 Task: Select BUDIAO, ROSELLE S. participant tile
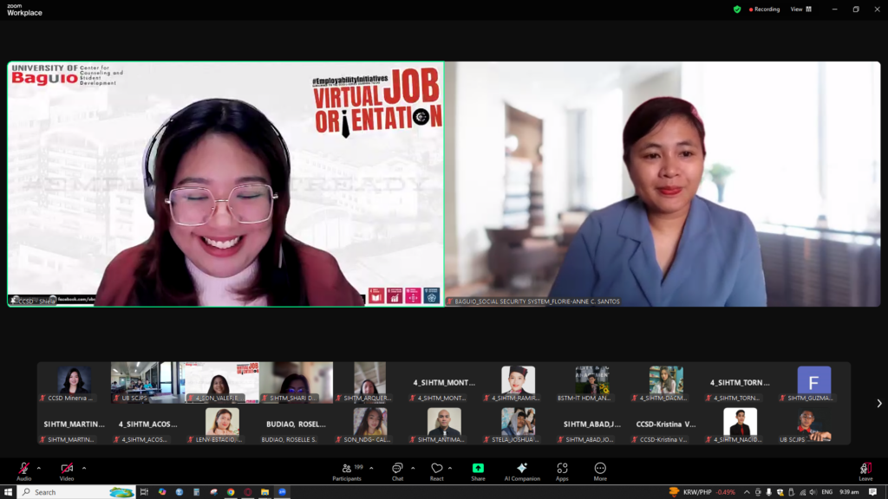click(x=297, y=424)
